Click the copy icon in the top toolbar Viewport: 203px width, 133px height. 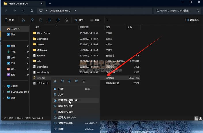coord(32,20)
